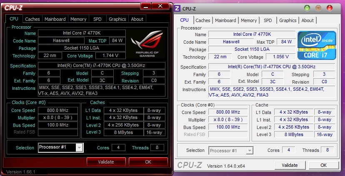
Task: Open SPD tab in ROG CPU-Z window
Action: point(97,19)
